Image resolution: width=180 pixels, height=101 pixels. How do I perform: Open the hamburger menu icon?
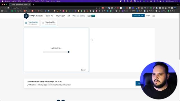tap(154, 16)
